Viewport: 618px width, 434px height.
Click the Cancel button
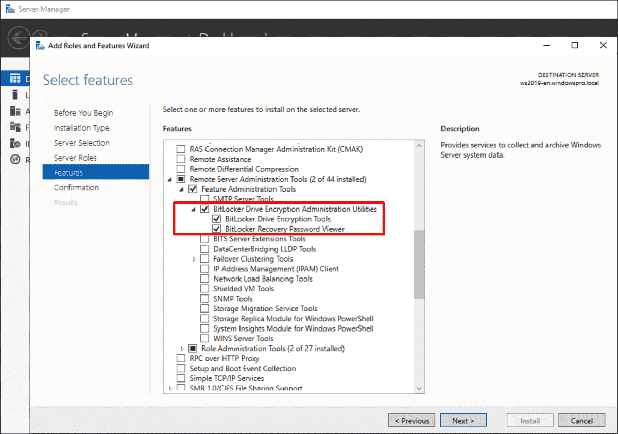point(581,420)
